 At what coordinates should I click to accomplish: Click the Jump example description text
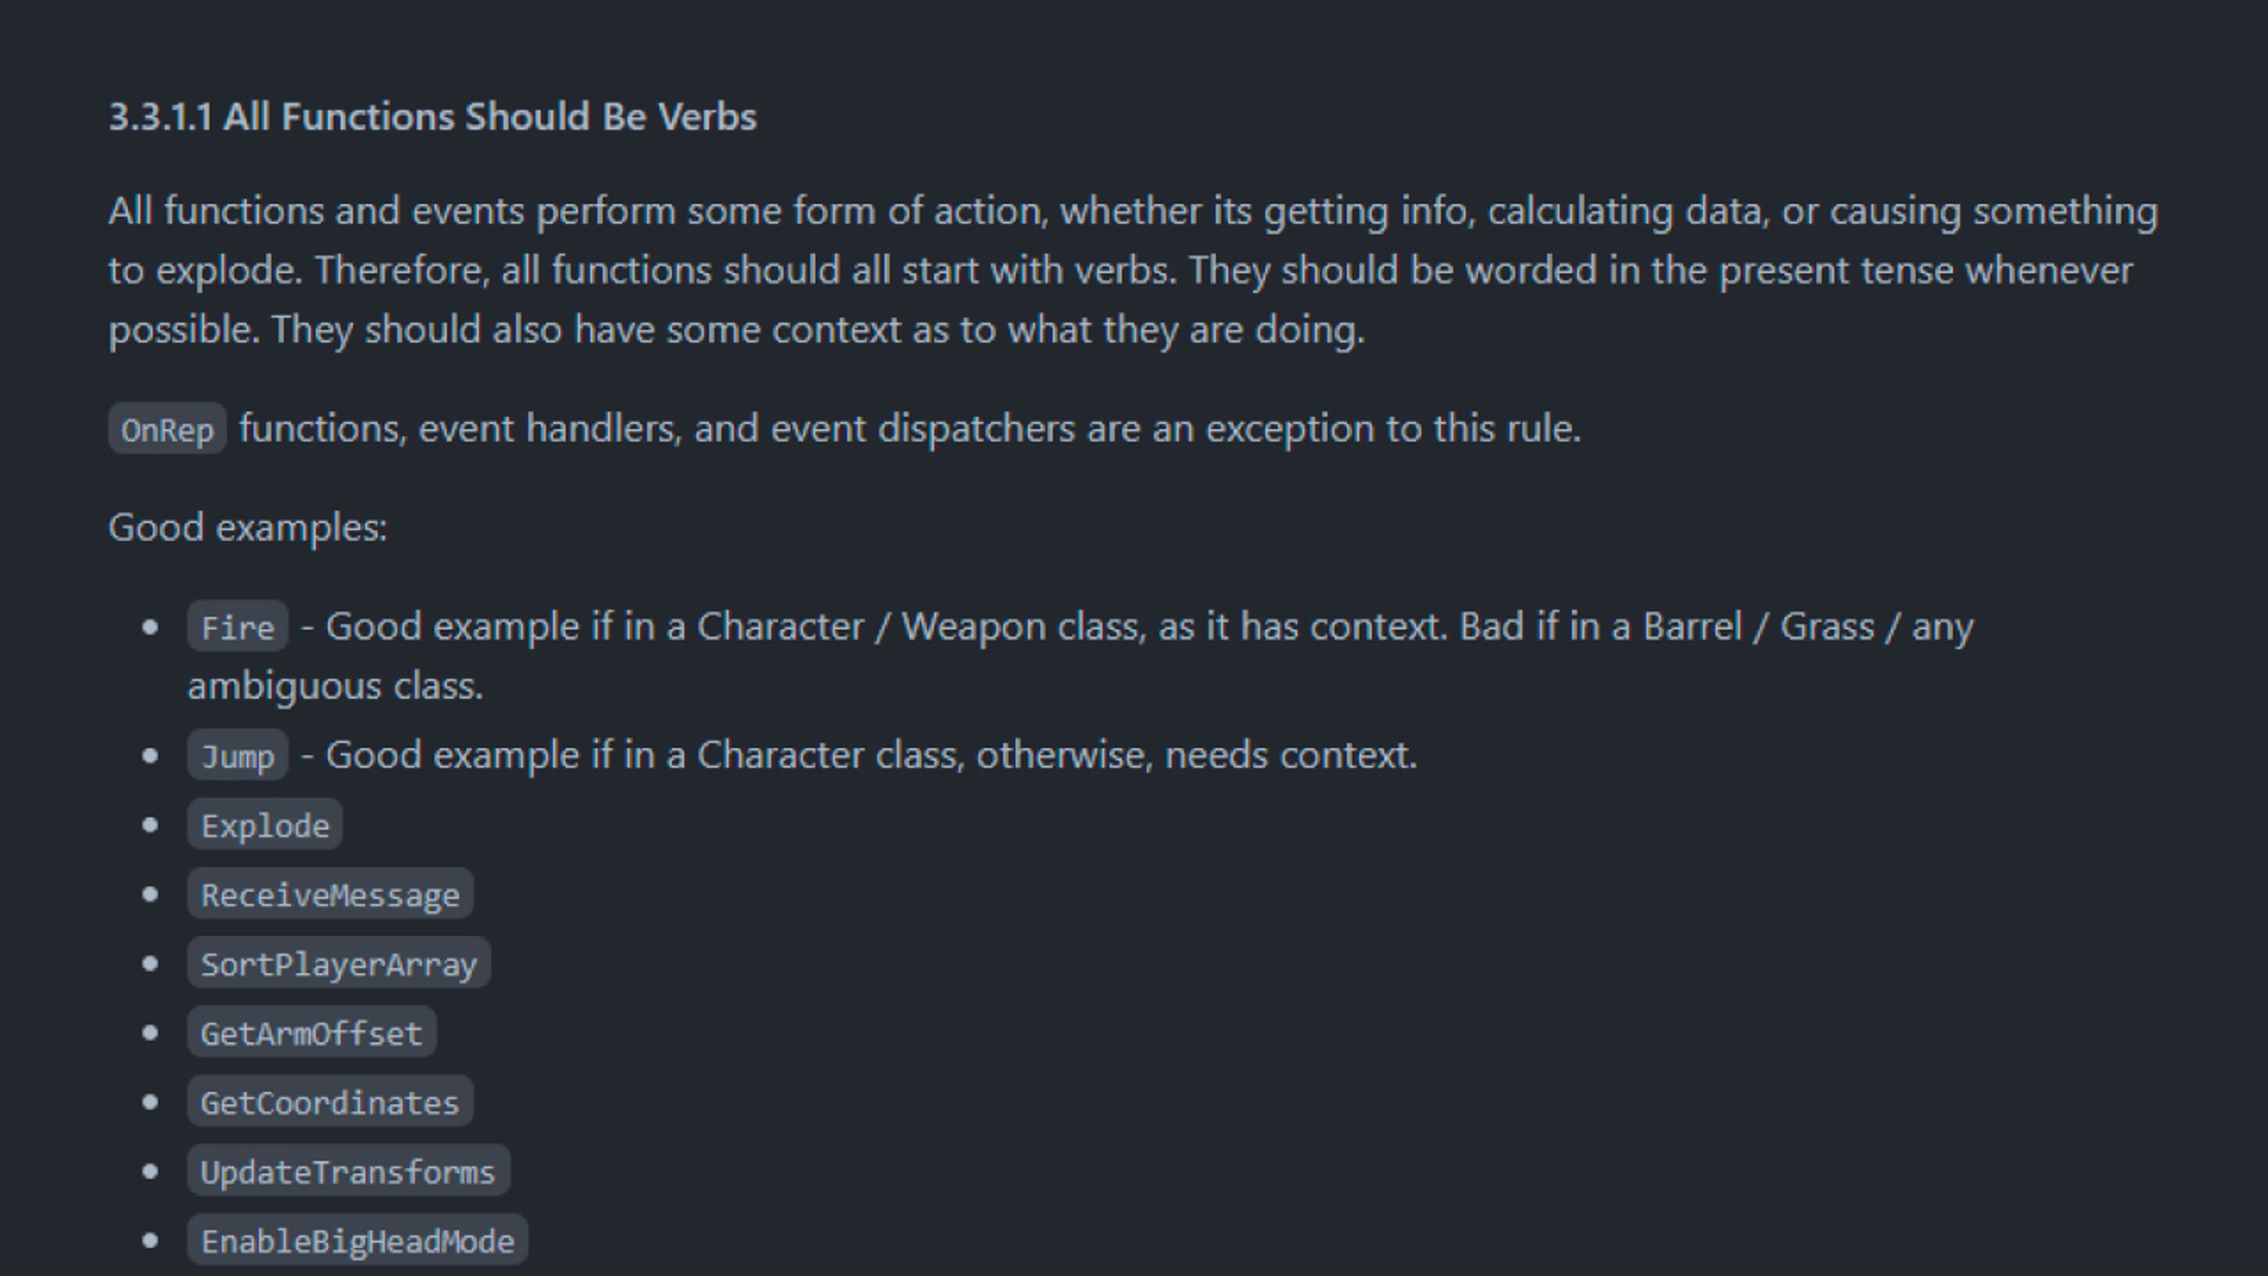[x=858, y=756]
